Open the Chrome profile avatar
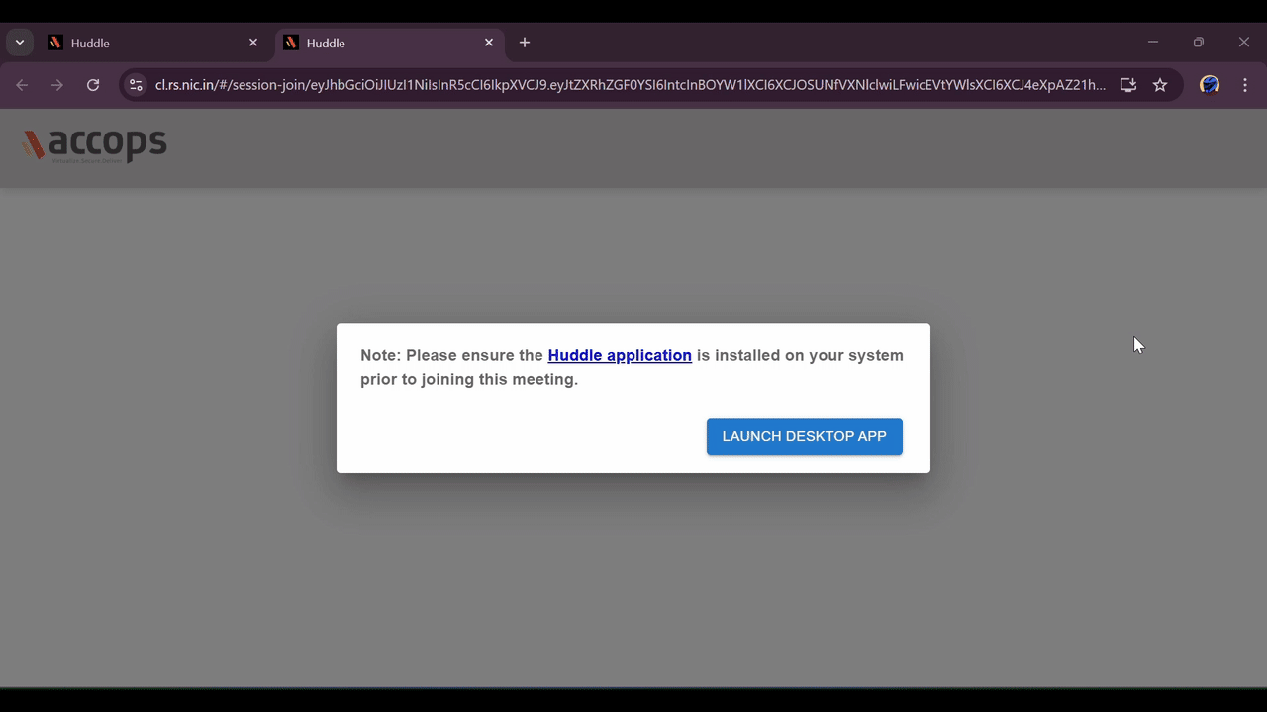Viewport: 1267px width, 712px height. (x=1209, y=85)
